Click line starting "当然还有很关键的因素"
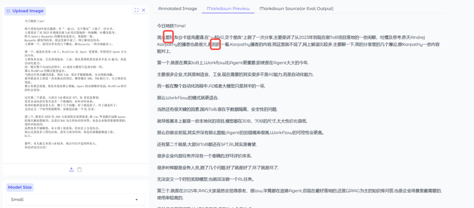 [217, 109]
